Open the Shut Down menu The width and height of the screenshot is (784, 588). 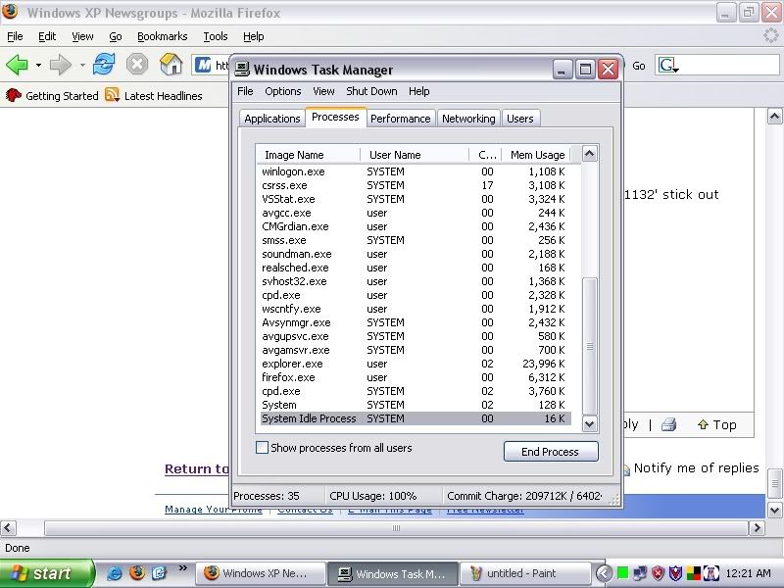click(371, 91)
